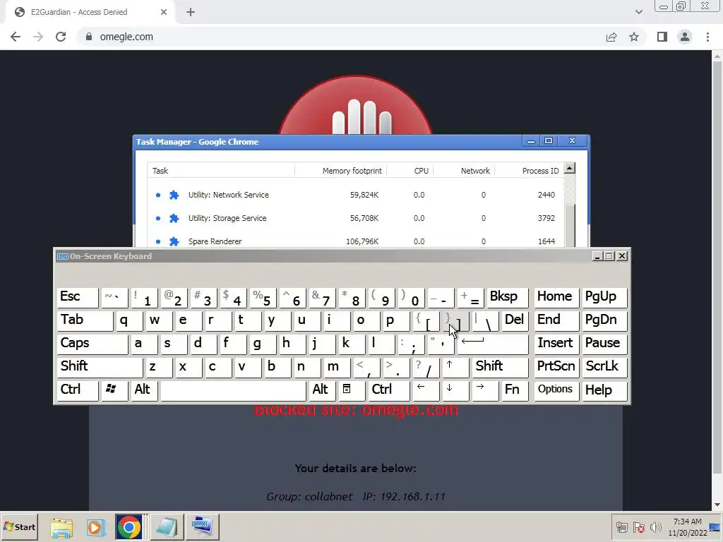Click memory value 59,824K
Screen dimensions: 723x542
click(x=364, y=195)
